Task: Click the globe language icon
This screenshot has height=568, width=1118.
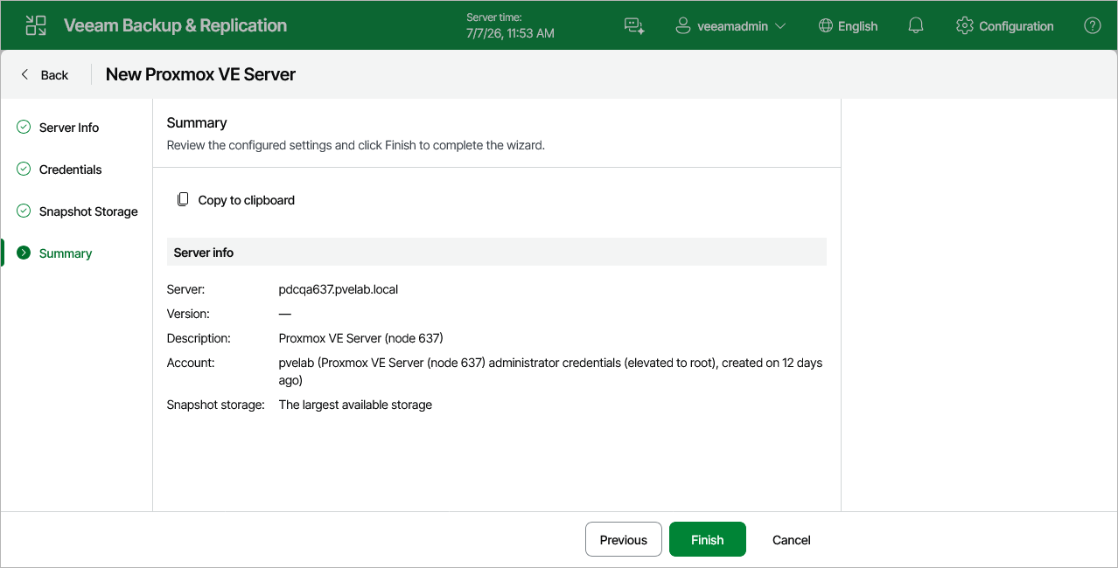Action: pos(825,26)
